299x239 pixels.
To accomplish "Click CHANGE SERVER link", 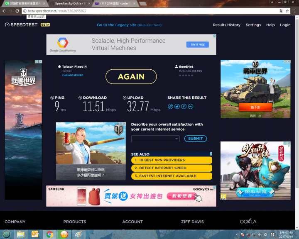I will tap(72, 75).
